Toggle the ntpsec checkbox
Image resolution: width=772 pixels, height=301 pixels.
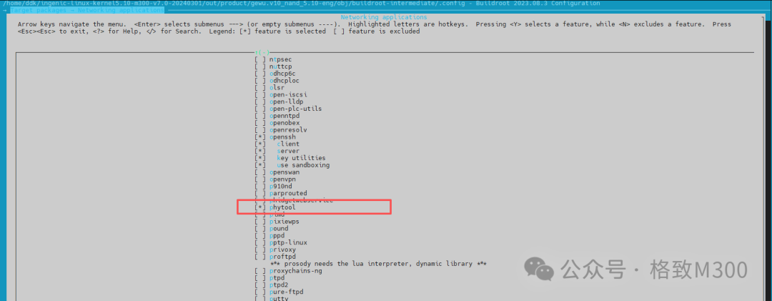(x=260, y=59)
